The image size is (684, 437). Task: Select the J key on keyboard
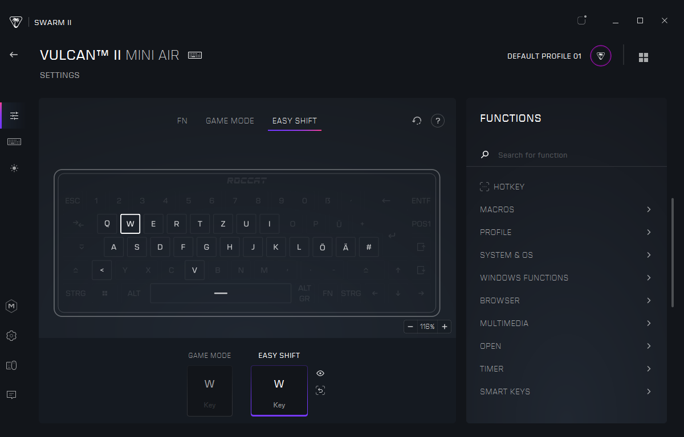coord(253,247)
